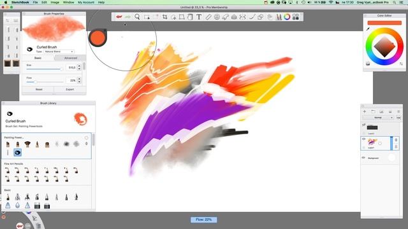The image size is (408, 229).
Task: Select the Shapes draw-style tool
Action: pyautogui.click(x=260, y=17)
